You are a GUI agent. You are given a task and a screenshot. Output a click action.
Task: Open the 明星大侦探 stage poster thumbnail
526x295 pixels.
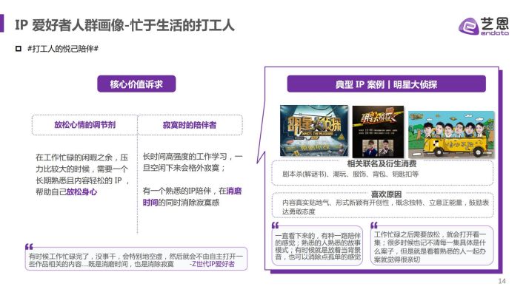(x=314, y=131)
